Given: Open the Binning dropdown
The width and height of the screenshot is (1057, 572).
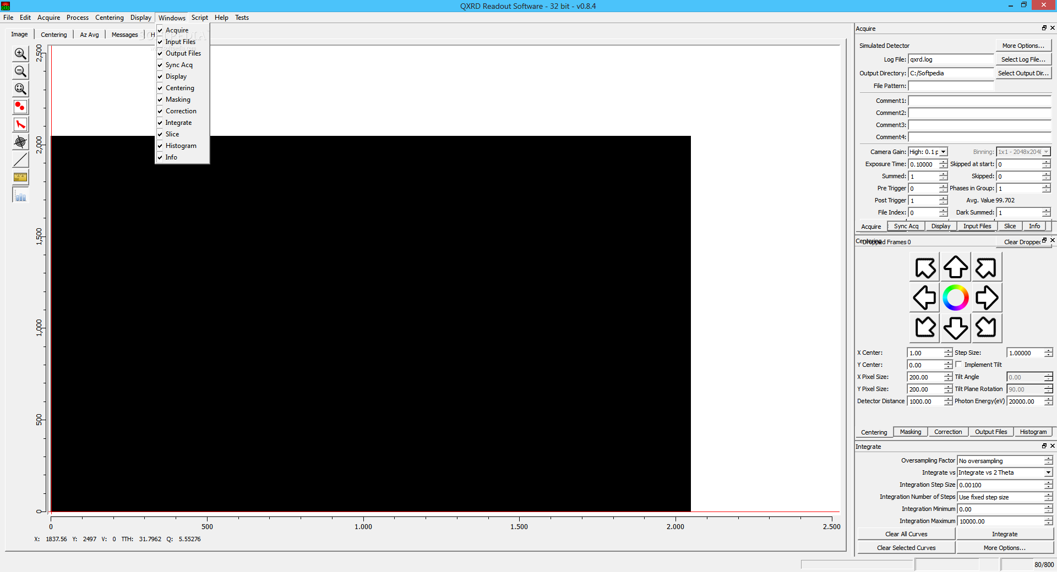Looking at the screenshot, I should (1046, 152).
